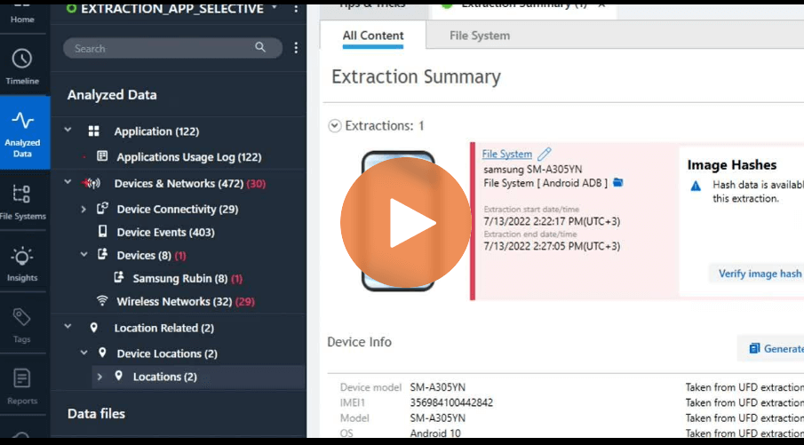Click blue folder icon after Android ADB
The height and width of the screenshot is (445, 804).
pos(617,182)
